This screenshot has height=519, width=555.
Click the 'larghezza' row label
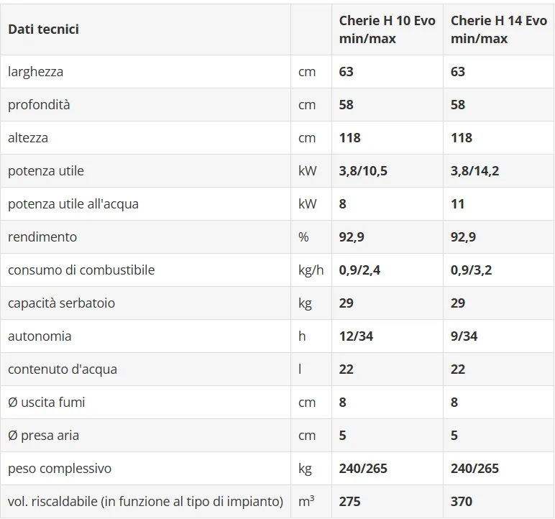click(x=35, y=72)
